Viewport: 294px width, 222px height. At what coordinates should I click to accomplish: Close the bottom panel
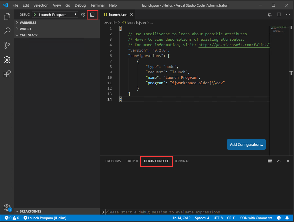pos(288,161)
